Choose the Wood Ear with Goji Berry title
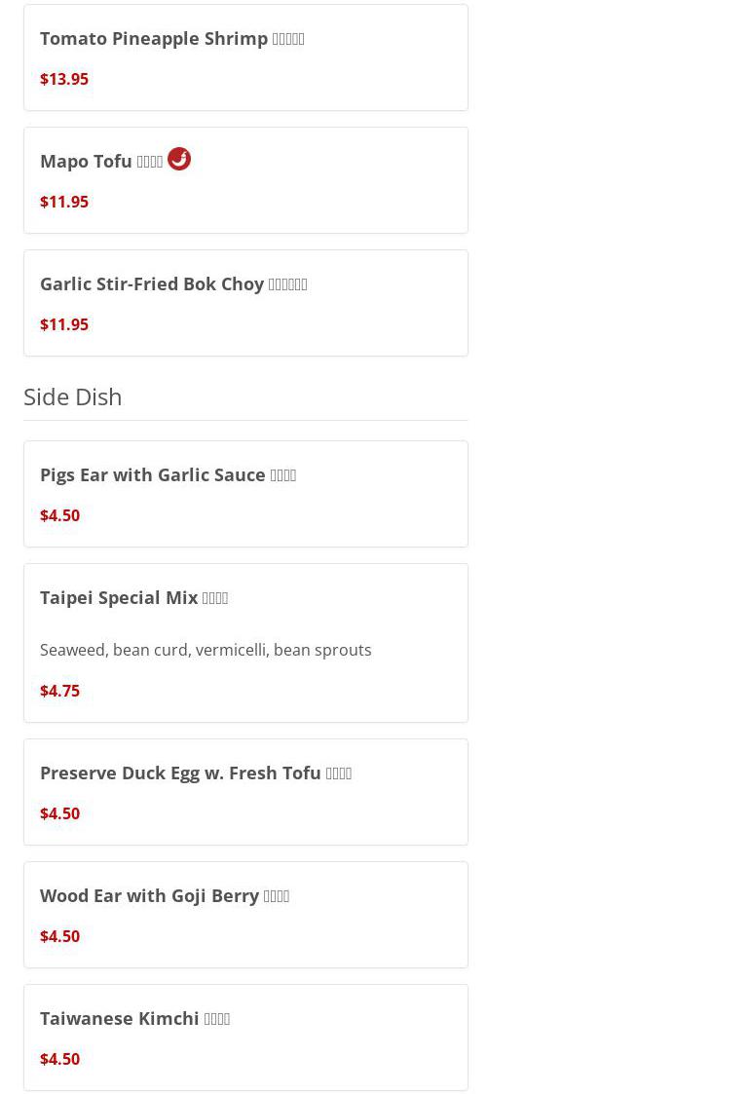The image size is (750, 1094). click(150, 896)
